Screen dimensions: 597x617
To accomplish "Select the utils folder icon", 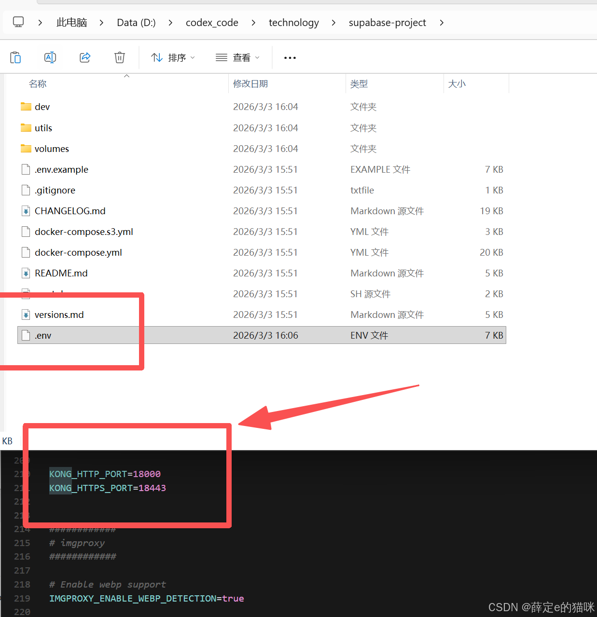I will pos(26,128).
